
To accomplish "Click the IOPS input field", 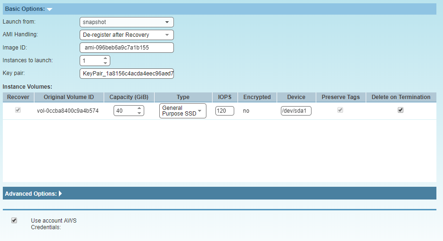I will pyautogui.click(x=224, y=111).
